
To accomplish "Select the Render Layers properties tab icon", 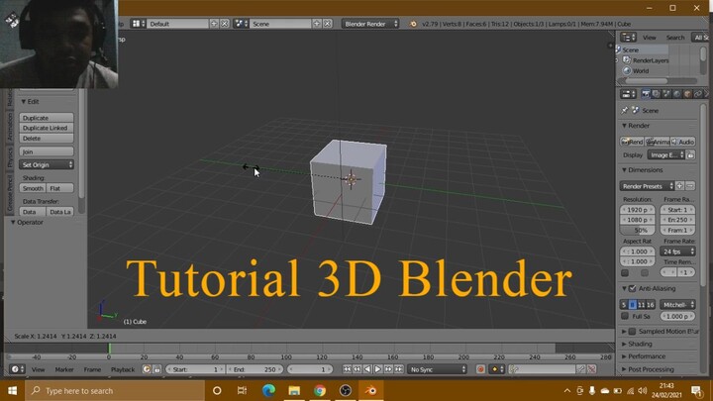I will pyautogui.click(x=656, y=94).
